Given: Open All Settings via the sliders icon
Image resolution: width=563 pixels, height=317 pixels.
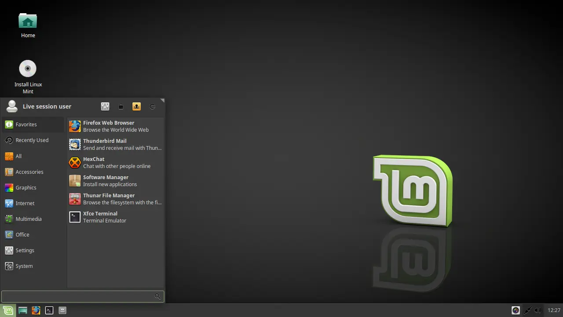Looking at the screenshot, I should 105,106.
